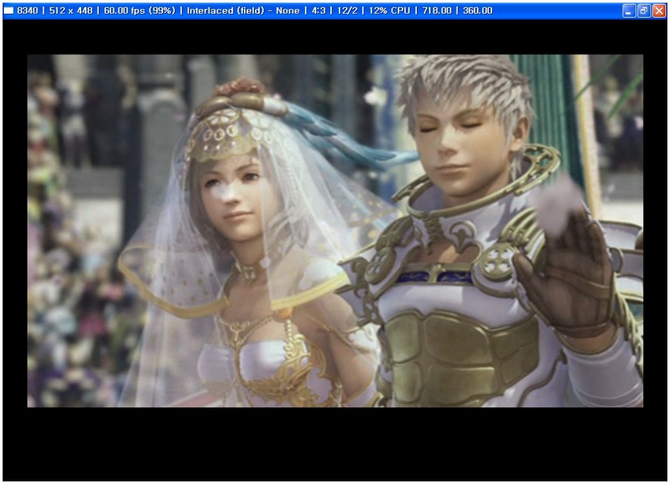Close the emulator window
670x484 pixels.
point(659,10)
